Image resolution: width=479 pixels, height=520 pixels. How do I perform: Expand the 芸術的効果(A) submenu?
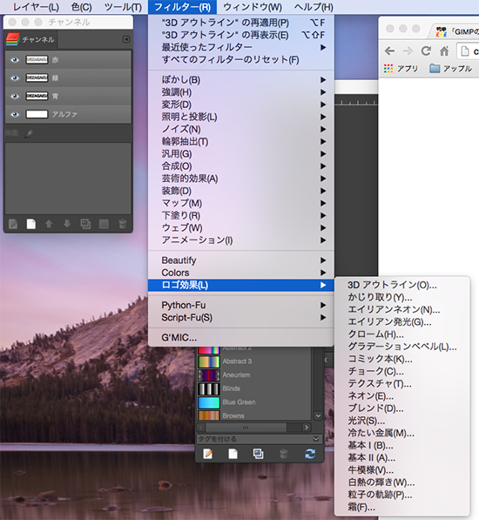coord(241,179)
